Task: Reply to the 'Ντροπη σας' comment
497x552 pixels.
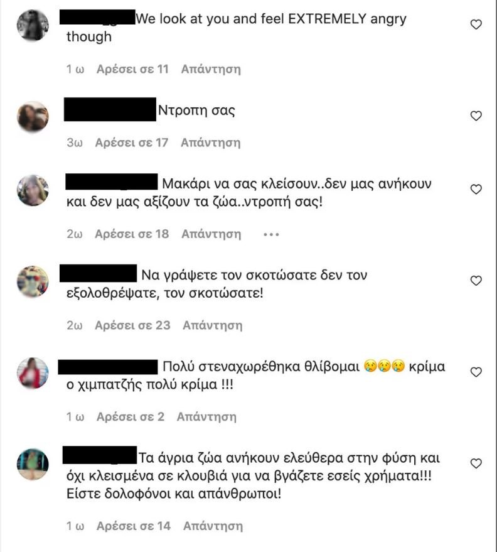Action: coord(211,143)
